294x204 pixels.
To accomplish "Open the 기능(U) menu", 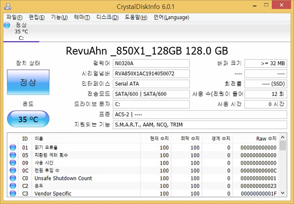I will [x=59, y=18].
